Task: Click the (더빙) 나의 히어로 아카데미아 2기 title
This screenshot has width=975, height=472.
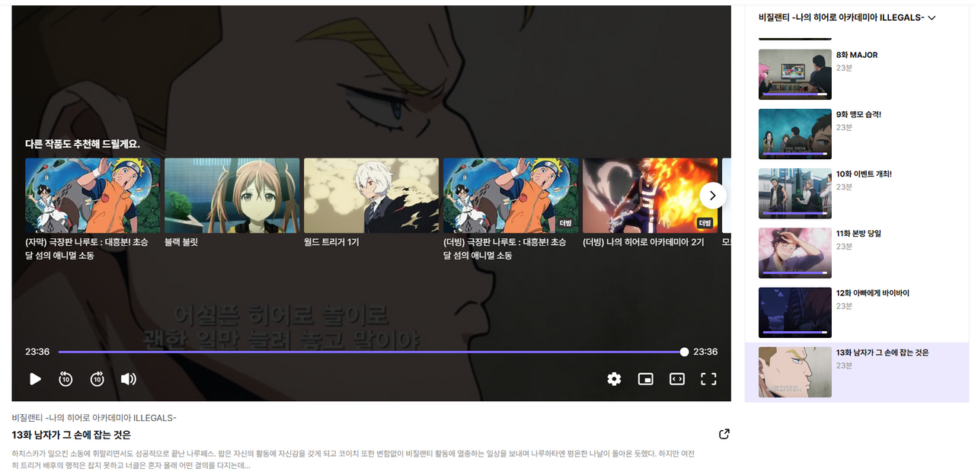Action: click(644, 242)
